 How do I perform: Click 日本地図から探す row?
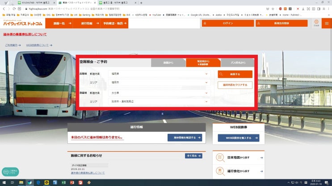(x=239, y=158)
